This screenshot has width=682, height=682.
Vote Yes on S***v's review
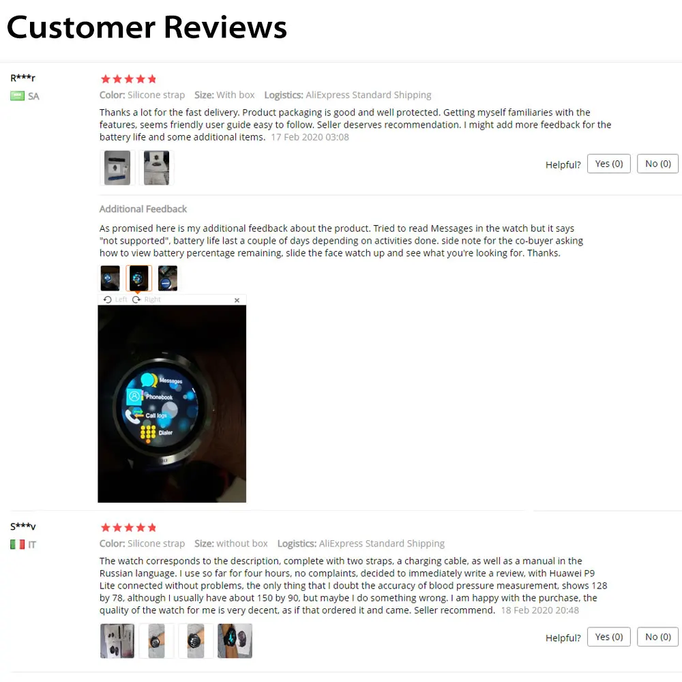tap(608, 636)
